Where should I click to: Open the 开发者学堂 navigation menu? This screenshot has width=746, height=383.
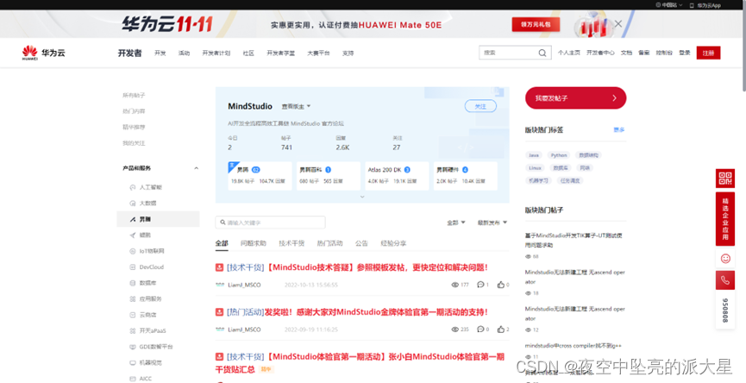click(280, 53)
